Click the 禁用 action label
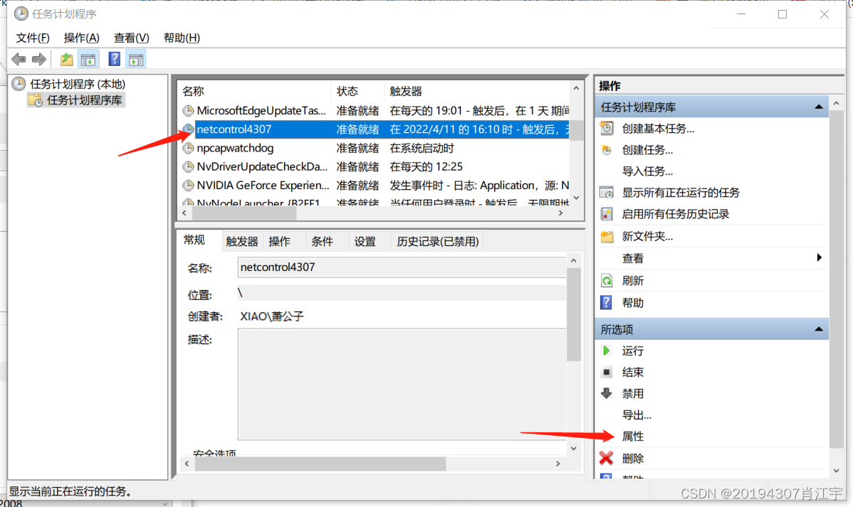Image resolution: width=853 pixels, height=507 pixels. [x=633, y=393]
